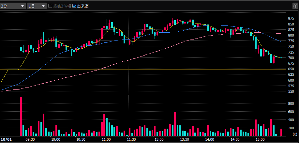Select the 10/01 date label

(6, 139)
